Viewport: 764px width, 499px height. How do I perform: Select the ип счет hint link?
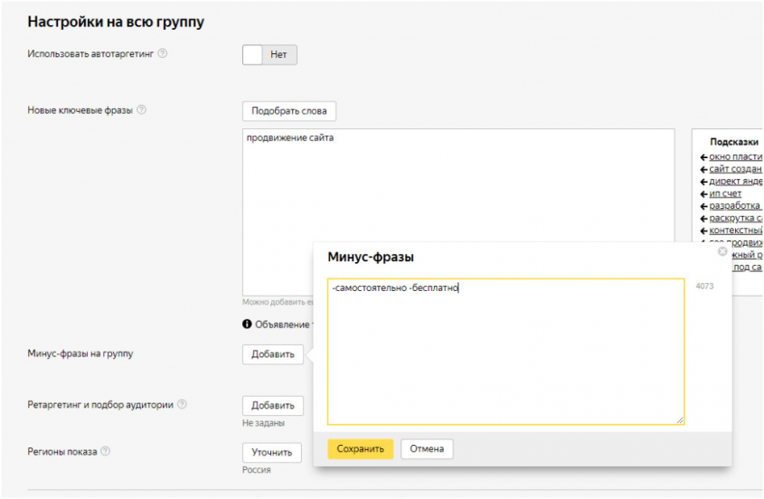point(724,193)
